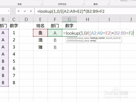This screenshot has height=102, width=136.
Task: Select cell containing 猪
Action: 41,47
